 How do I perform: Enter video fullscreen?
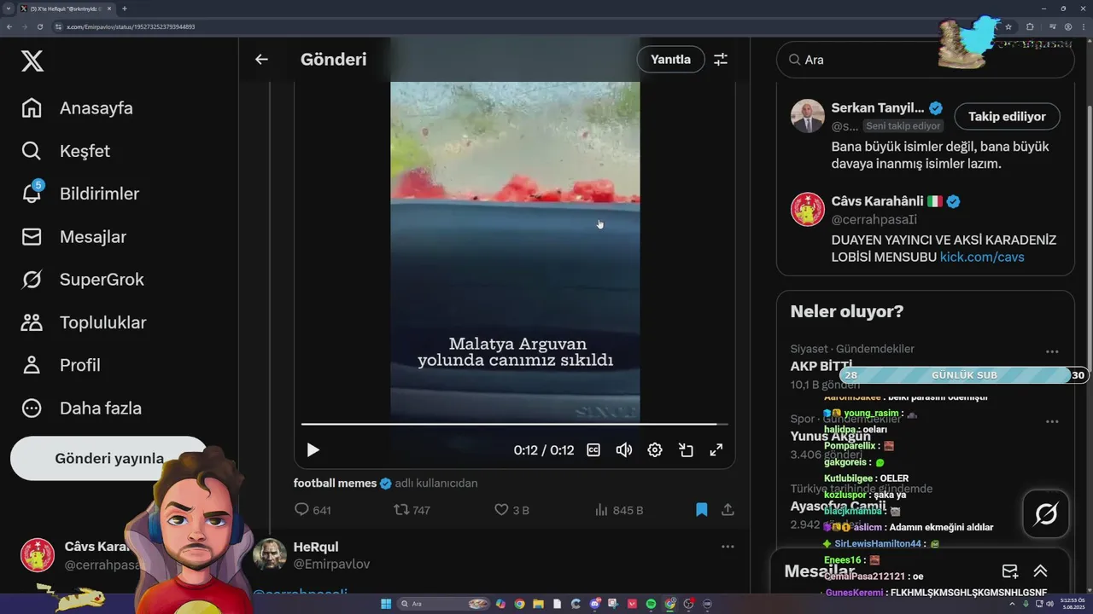point(716,450)
